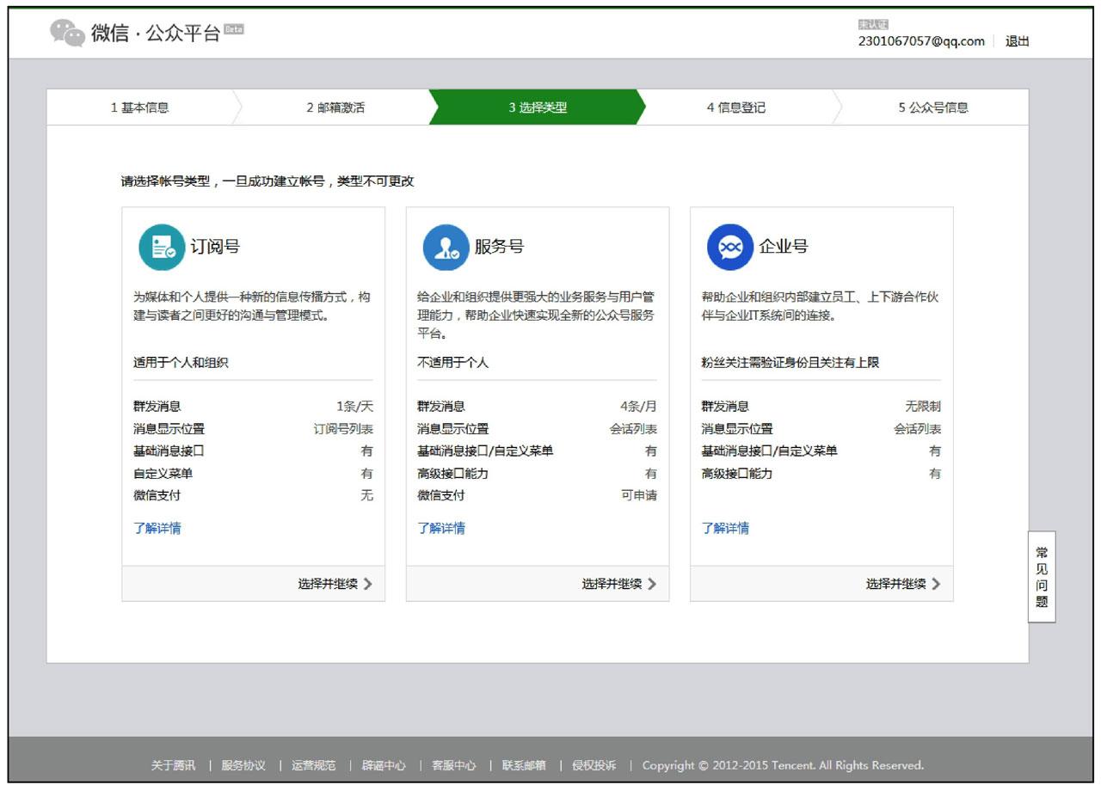Click value 无限制 in 企业号
Viewport: 1101px width, 791px height.
coord(923,407)
